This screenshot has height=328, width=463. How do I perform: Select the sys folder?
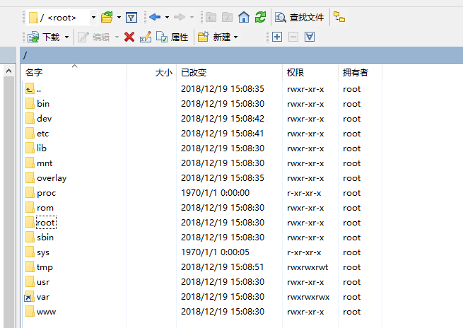(37, 252)
